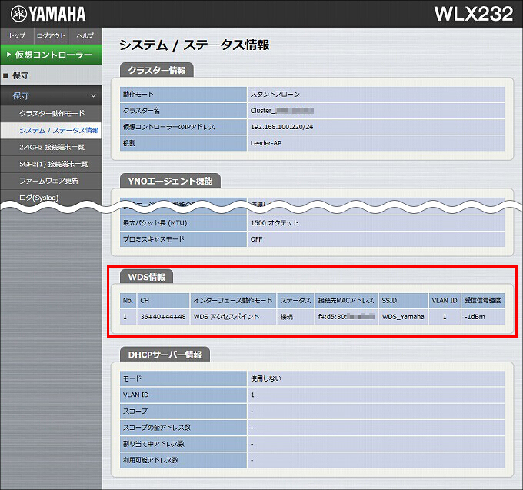Screen dimensions: 523x490
Task: Click the クラスター情報 section tab
Action: (157, 70)
